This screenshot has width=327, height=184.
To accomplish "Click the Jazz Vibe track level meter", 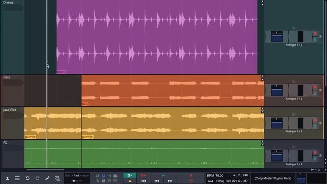I will (x=300, y=123).
